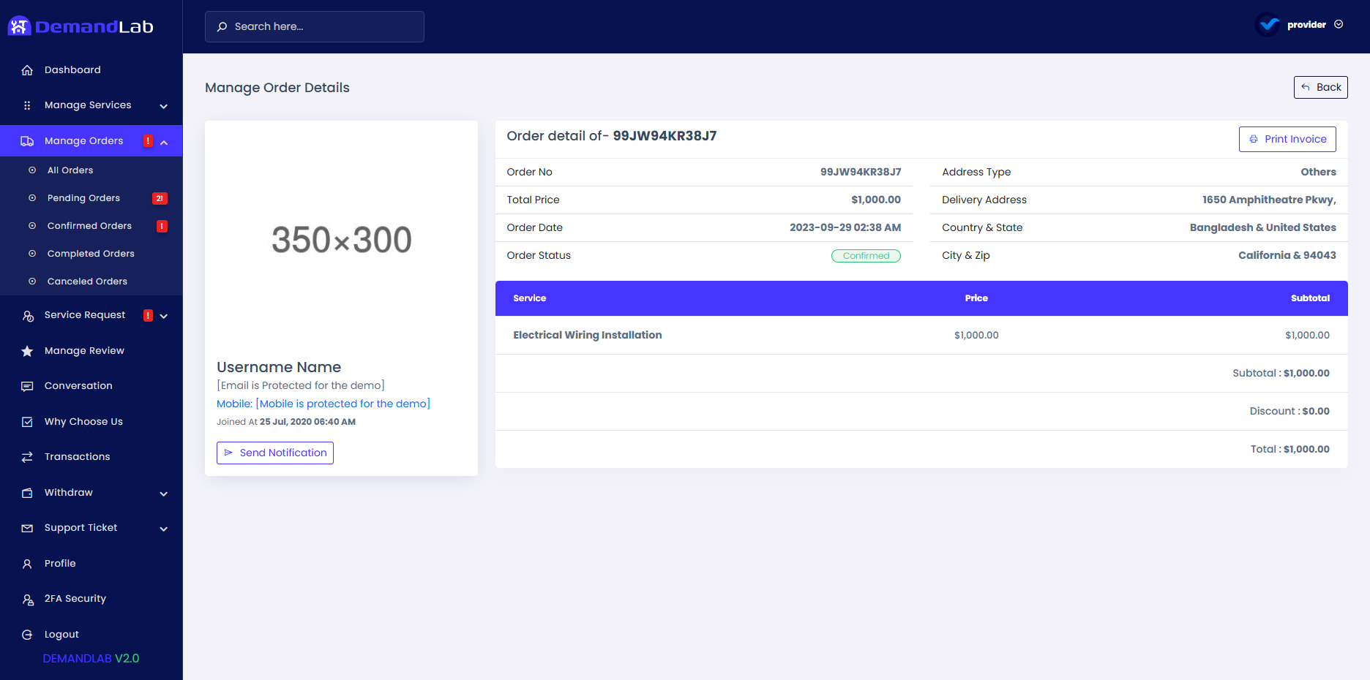Click the Conversation chat bubble icon

click(27, 385)
